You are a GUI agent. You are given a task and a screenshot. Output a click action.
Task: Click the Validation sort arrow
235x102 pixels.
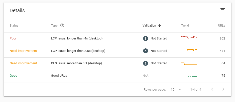(x=159, y=26)
